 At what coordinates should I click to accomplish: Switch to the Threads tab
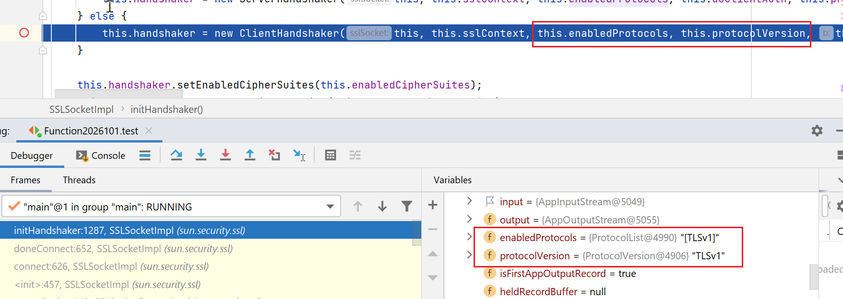pyautogui.click(x=79, y=180)
